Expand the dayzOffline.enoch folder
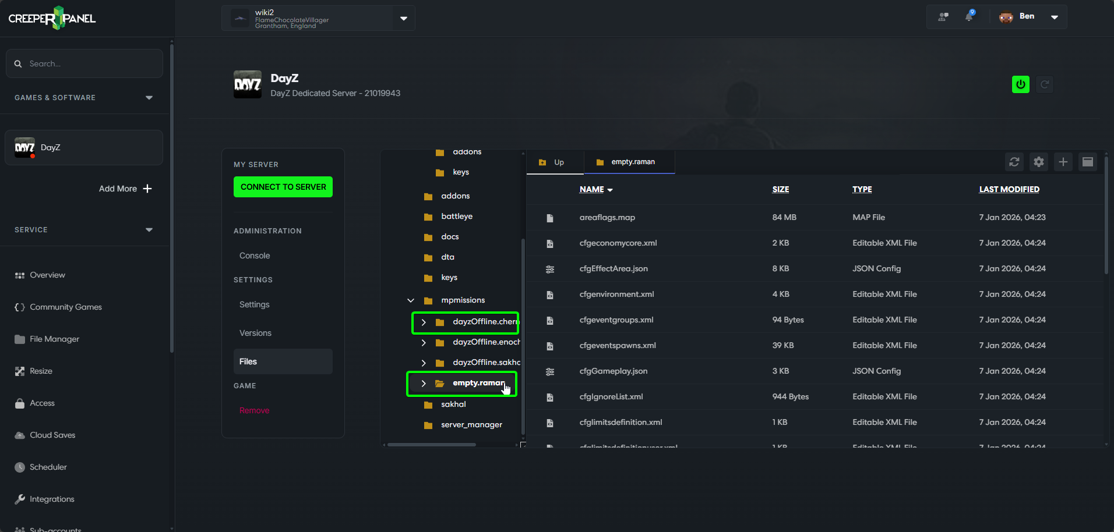Image resolution: width=1114 pixels, height=532 pixels. tap(424, 342)
